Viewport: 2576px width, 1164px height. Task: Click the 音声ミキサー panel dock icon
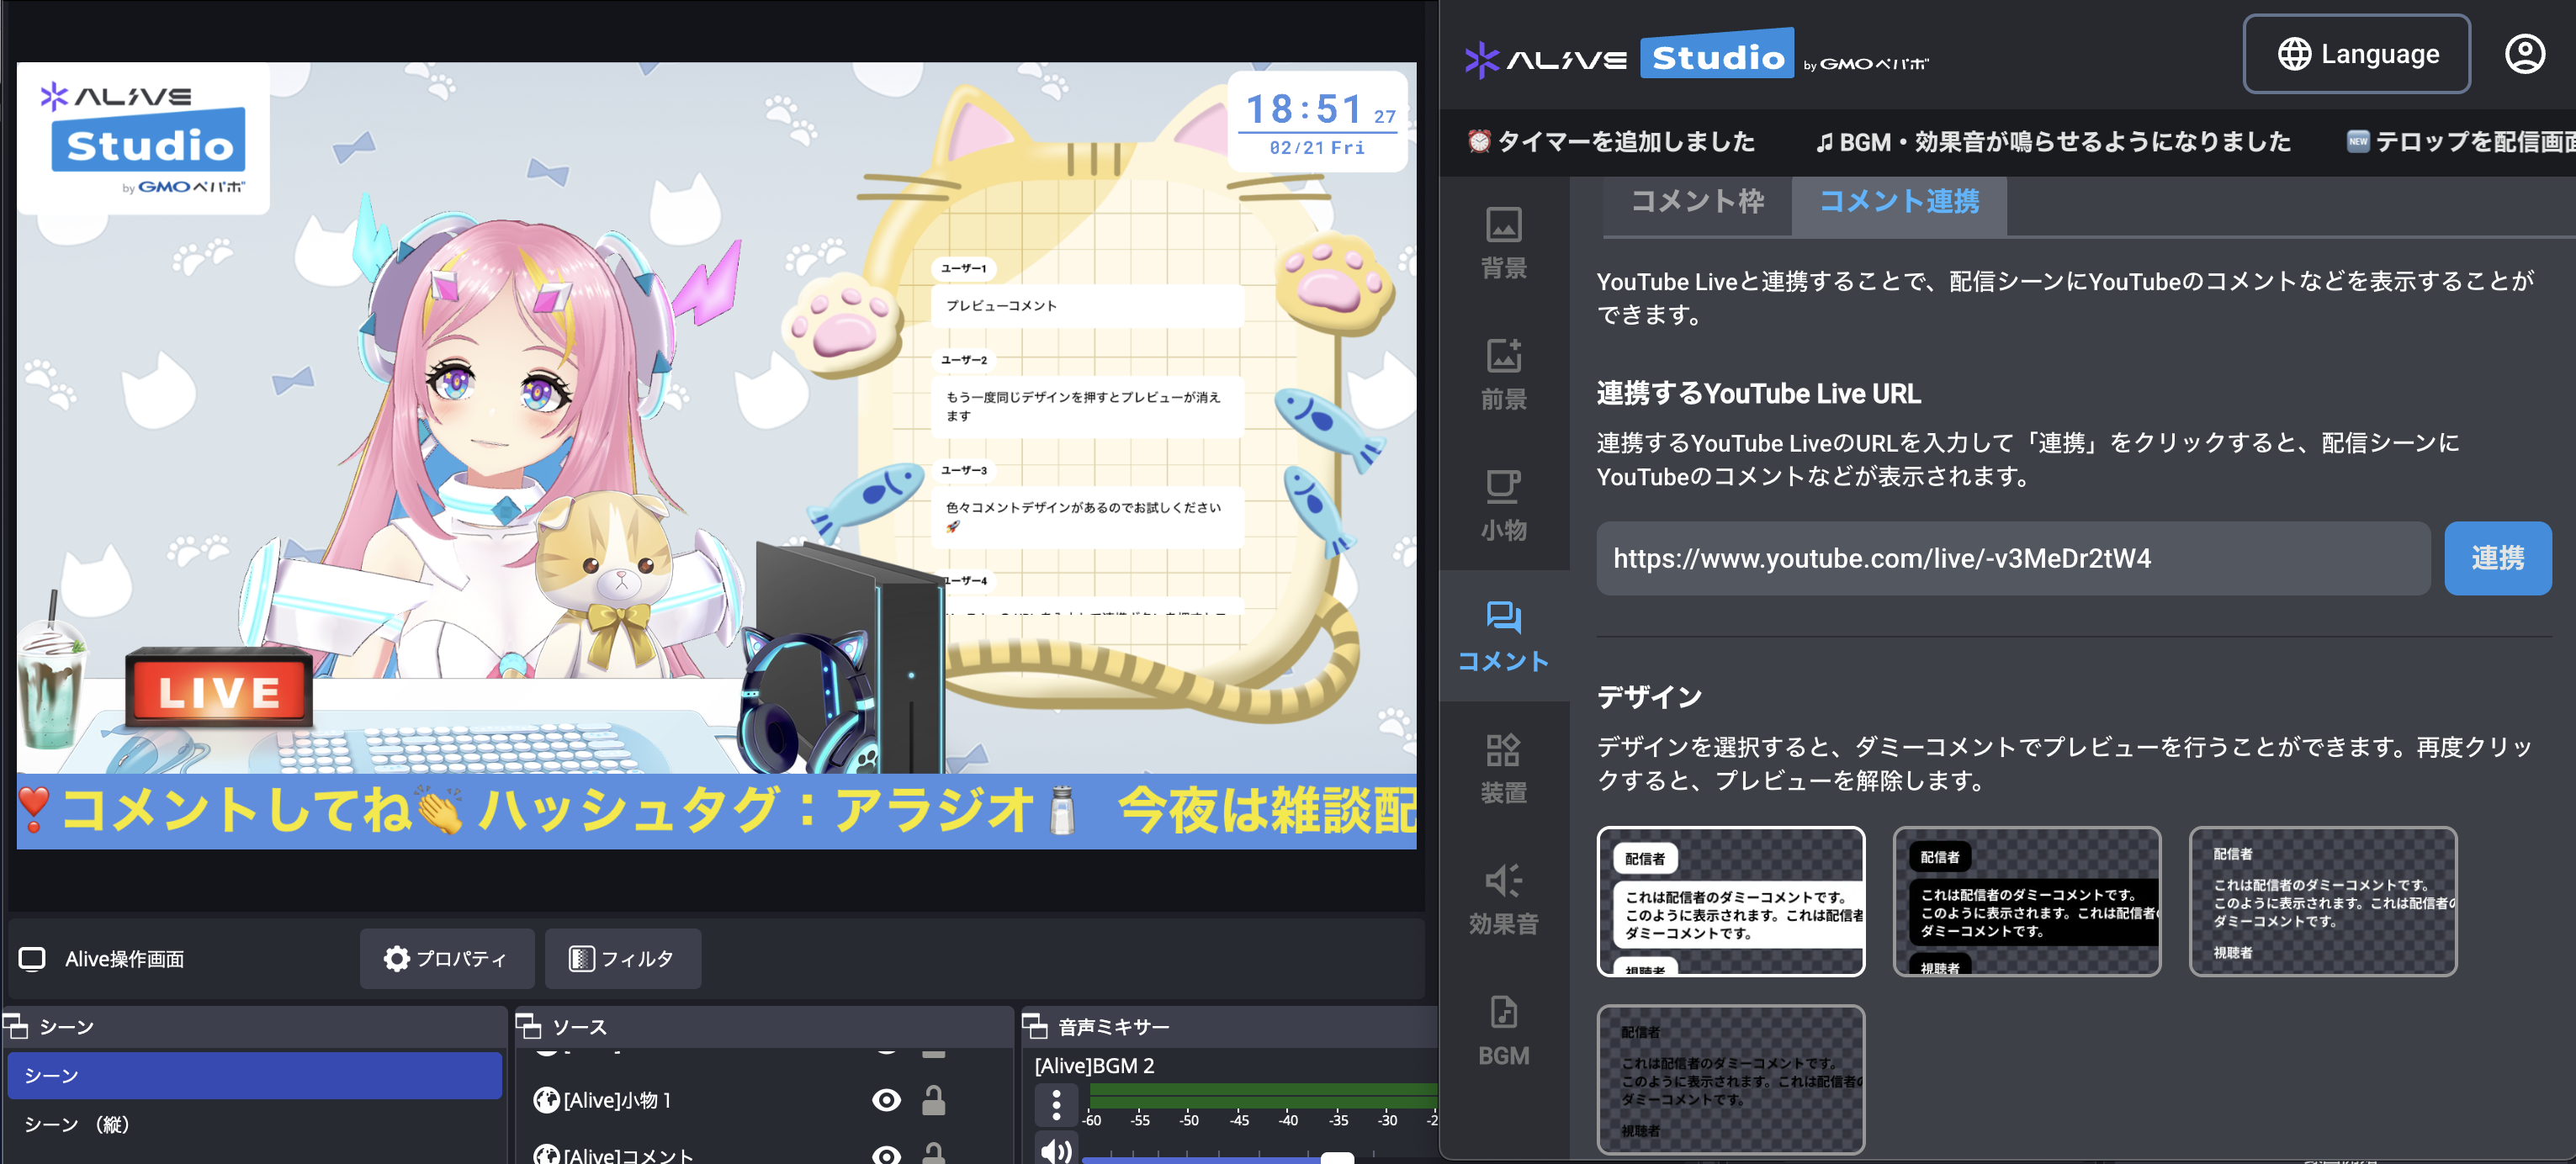(x=1034, y=1026)
